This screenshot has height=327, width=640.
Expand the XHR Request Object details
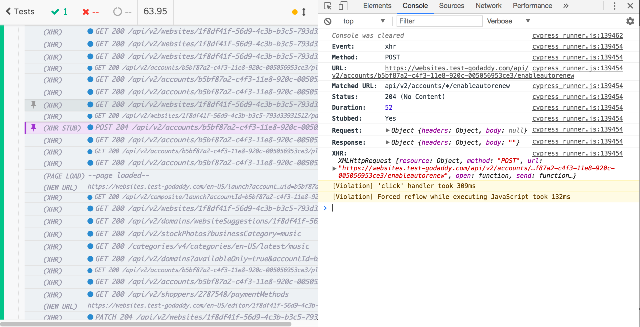point(387,131)
